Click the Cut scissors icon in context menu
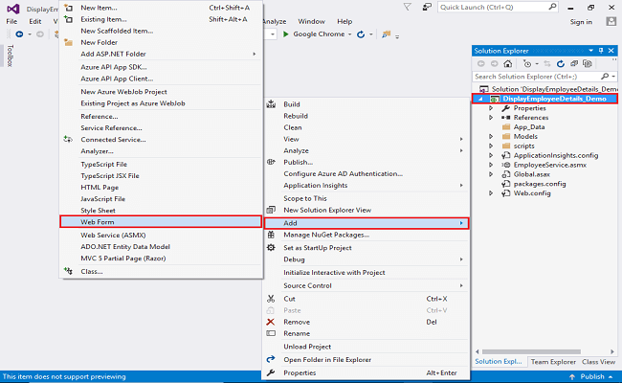This screenshot has height=383, width=622. tap(271, 299)
